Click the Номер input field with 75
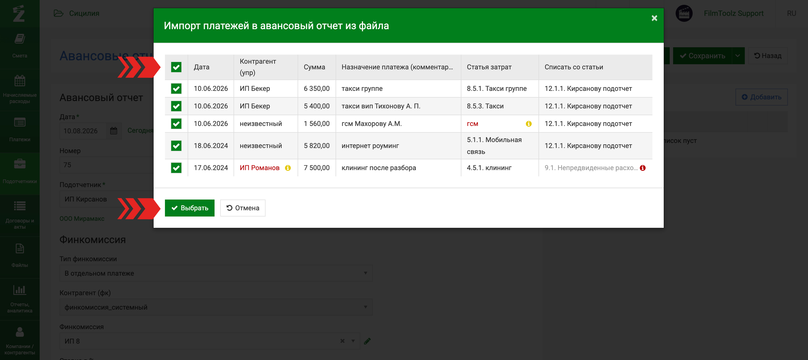Screen dimensions: 808x360 107,165
